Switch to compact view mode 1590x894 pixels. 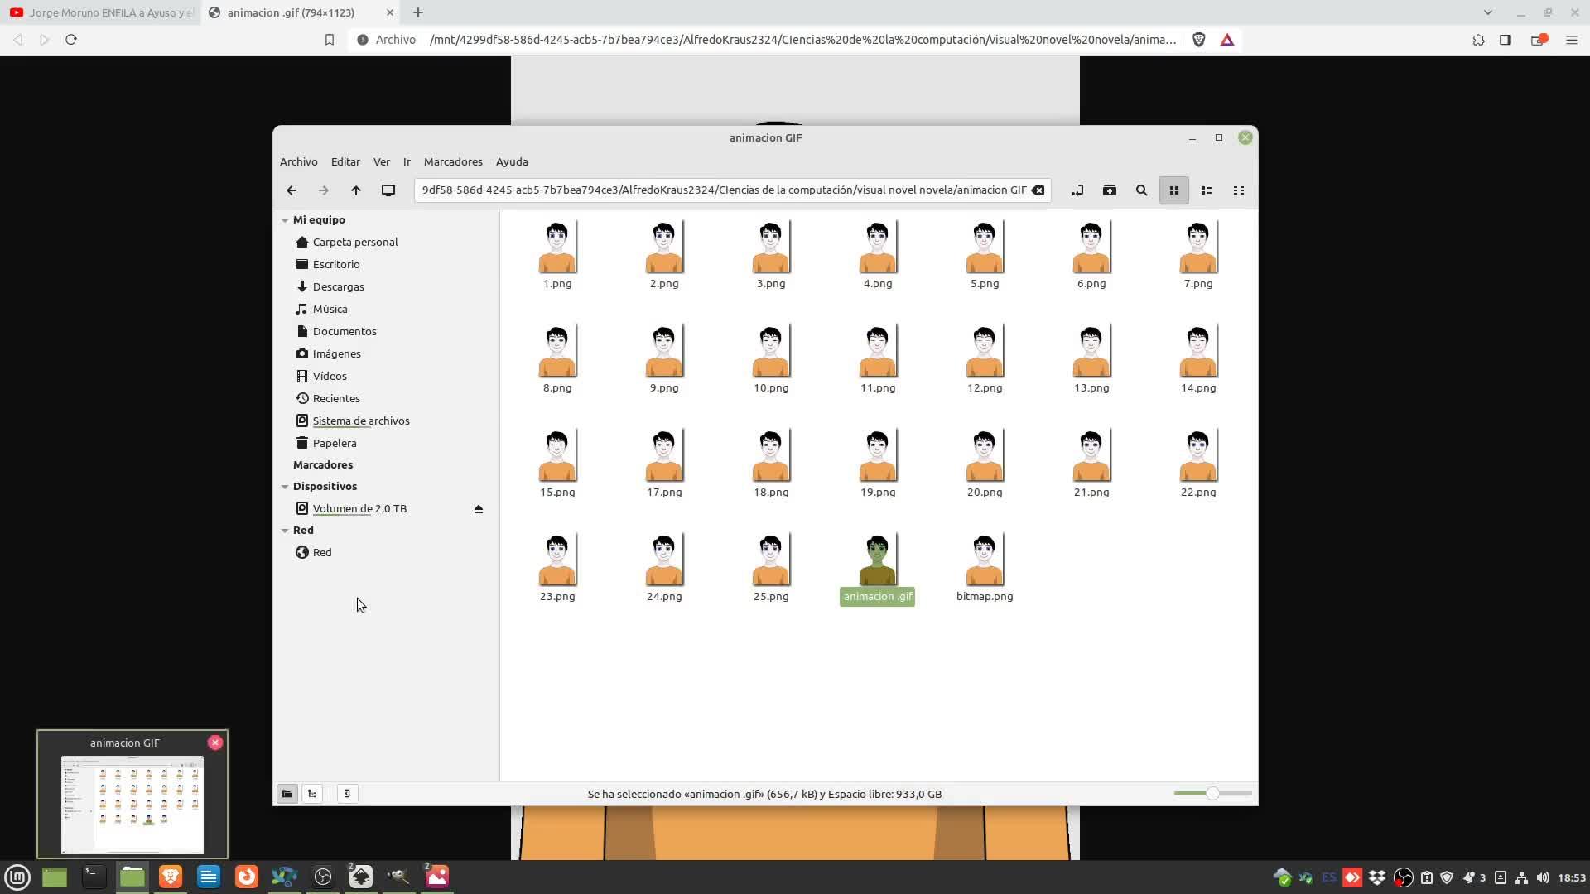tap(1238, 190)
